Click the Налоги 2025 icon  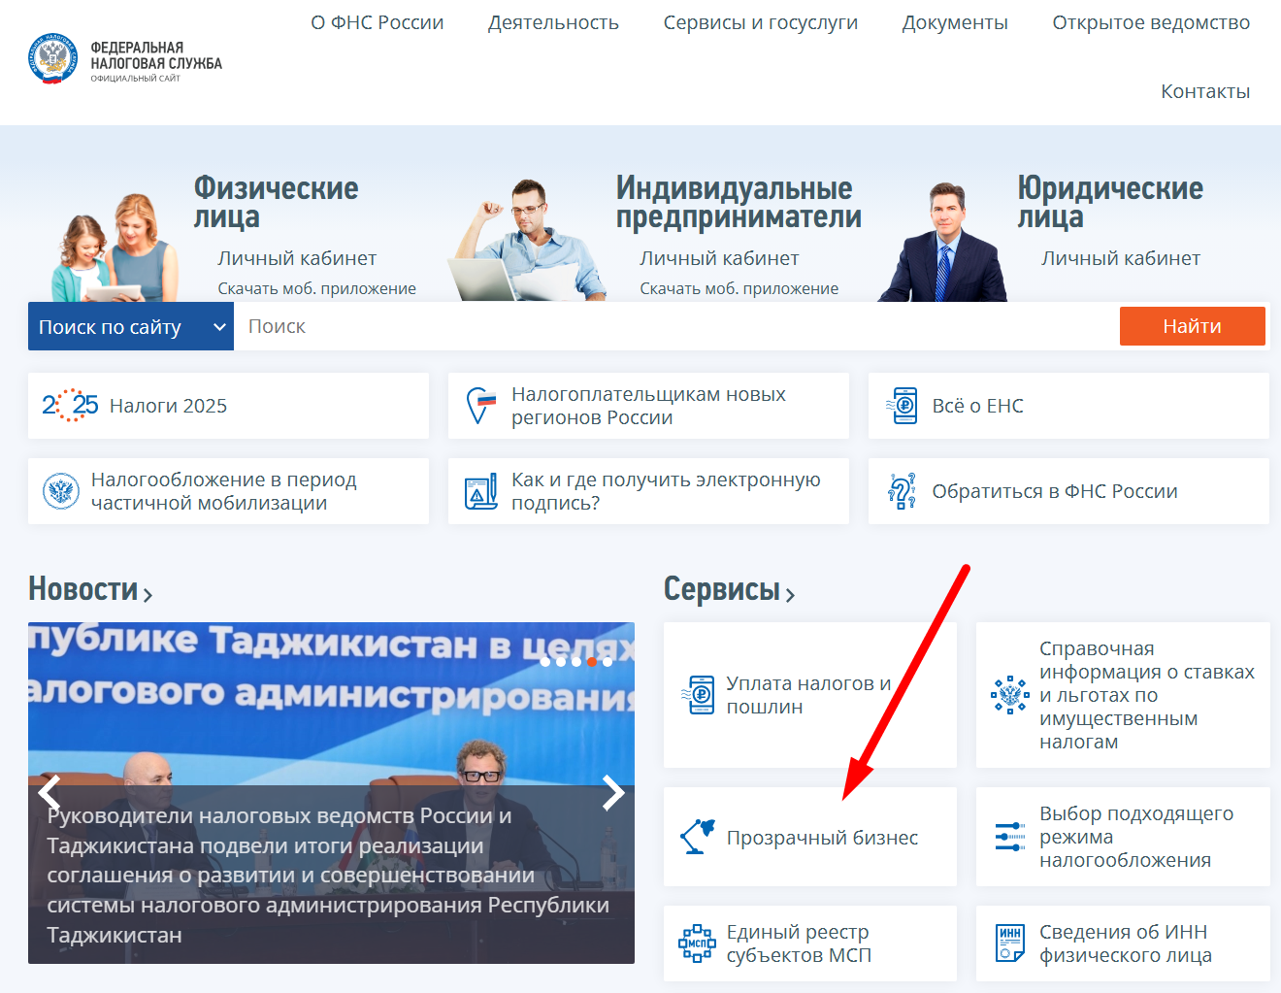[x=70, y=406]
